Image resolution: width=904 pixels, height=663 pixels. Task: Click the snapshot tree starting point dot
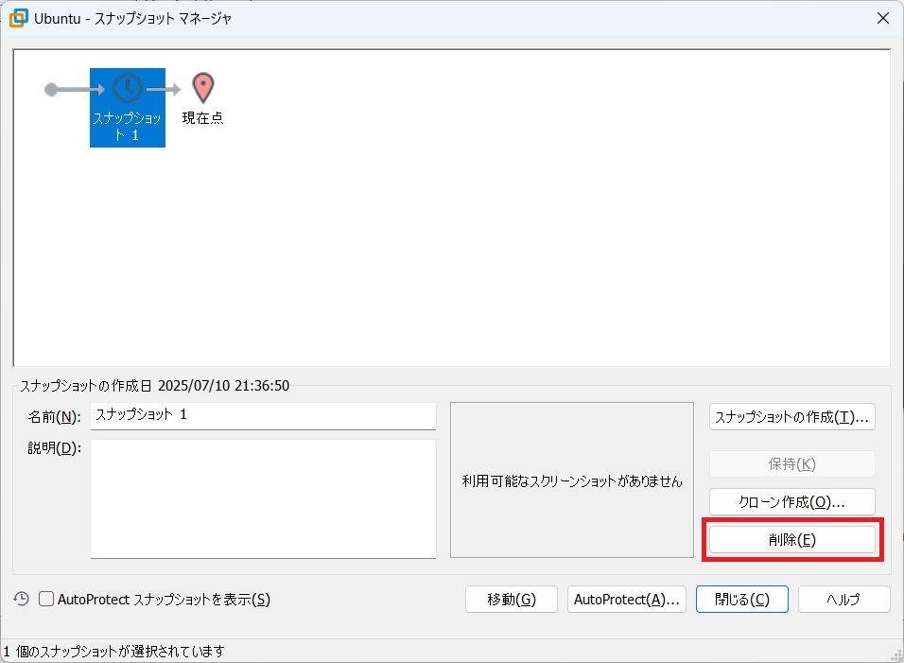coord(51,89)
